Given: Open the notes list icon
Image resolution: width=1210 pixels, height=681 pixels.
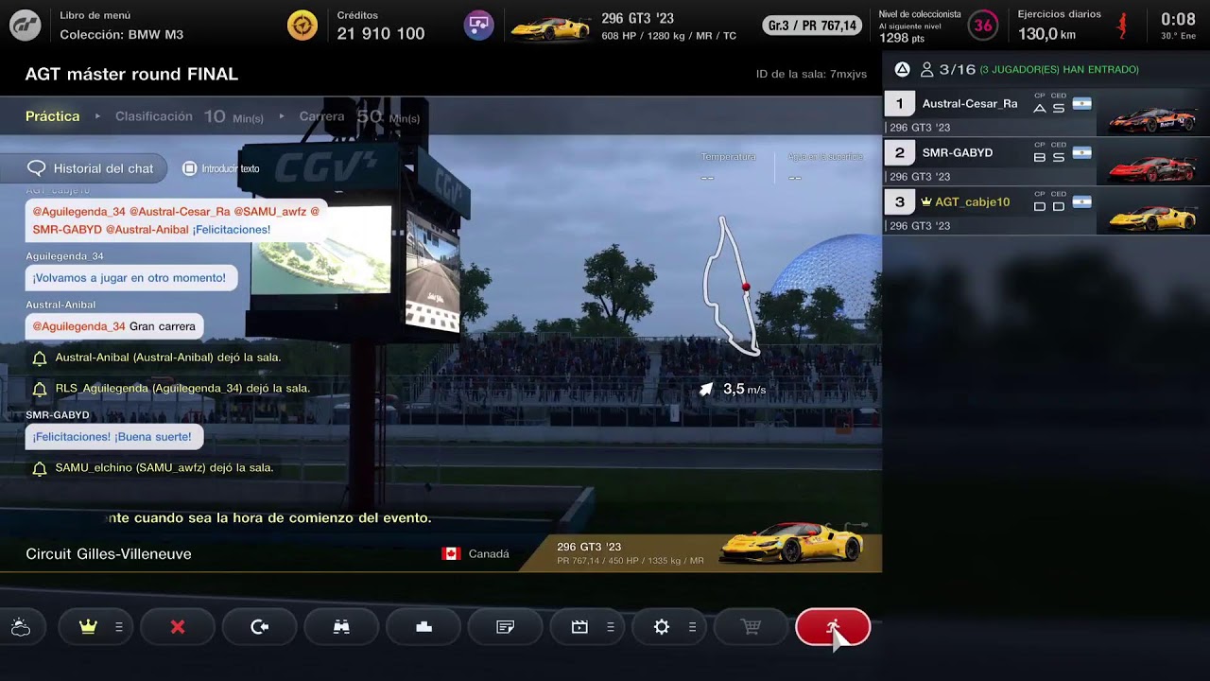Looking at the screenshot, I should 506,627.
